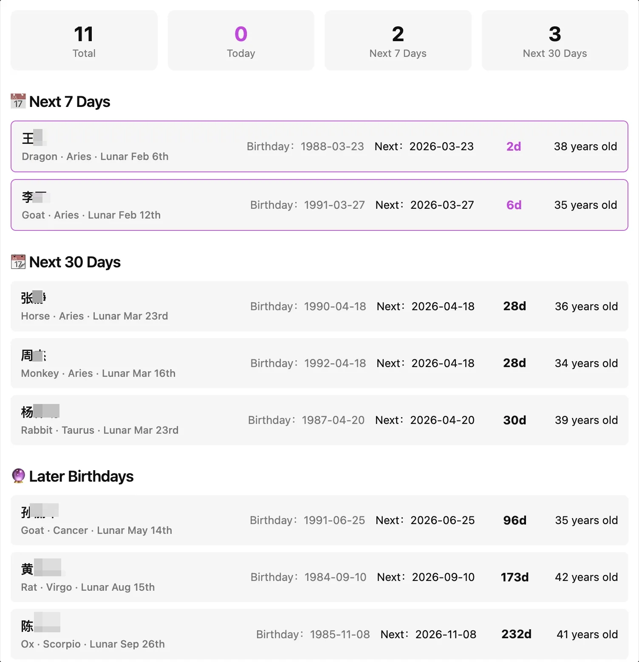Open the birthday entry born 1988-03-23
Viewport: 639px width, 662px height.
319,146
